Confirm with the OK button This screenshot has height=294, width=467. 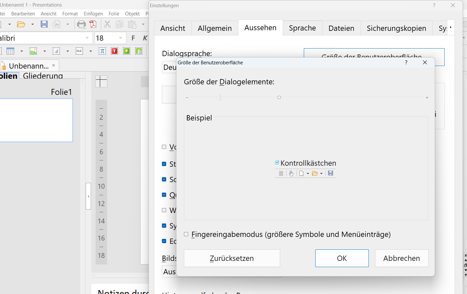tap(342, 258)
